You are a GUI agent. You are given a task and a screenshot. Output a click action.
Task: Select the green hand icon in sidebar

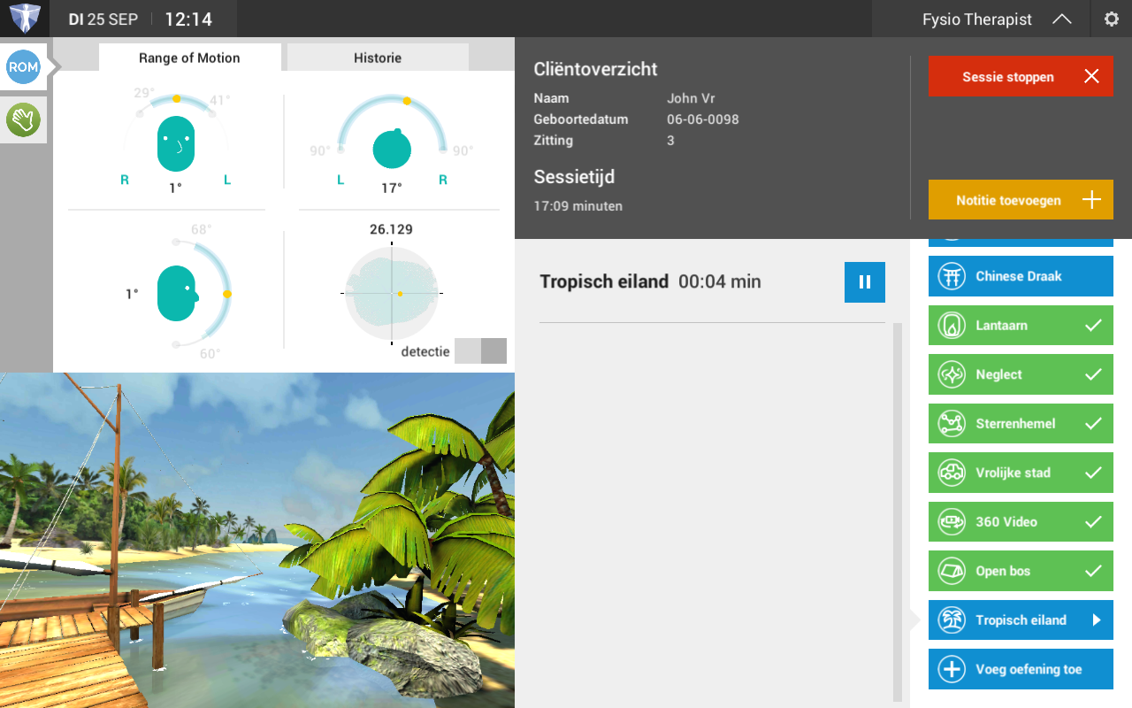coord(23,119)
